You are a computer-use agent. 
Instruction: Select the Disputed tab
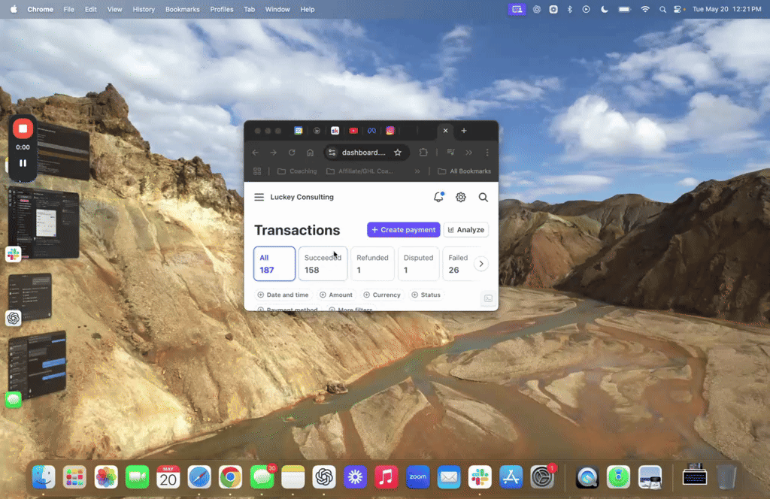tap(418, 264)
